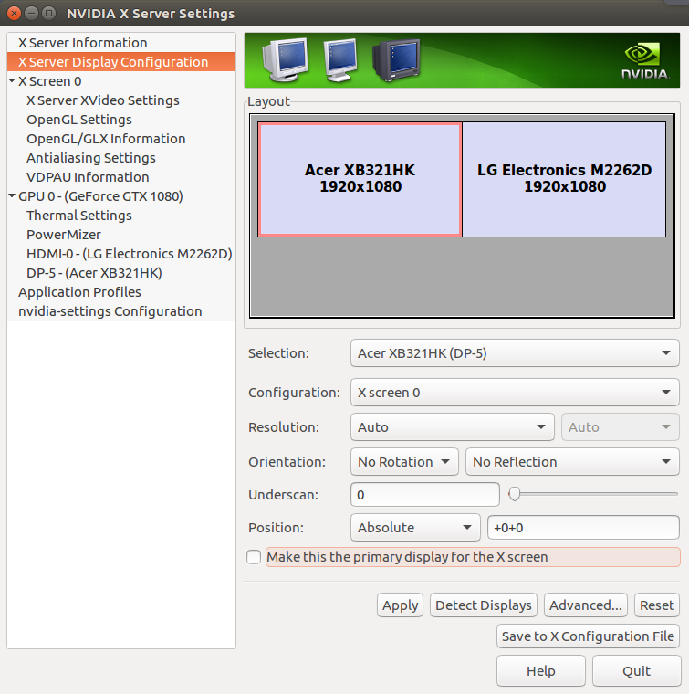Select HDMI-0 LG Electronics M2262D entry
The width and height of the screenshot is (689, 694).
pyautogui.click(x=130, y=254)
